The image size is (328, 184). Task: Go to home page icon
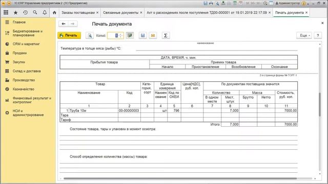[54, 12]
